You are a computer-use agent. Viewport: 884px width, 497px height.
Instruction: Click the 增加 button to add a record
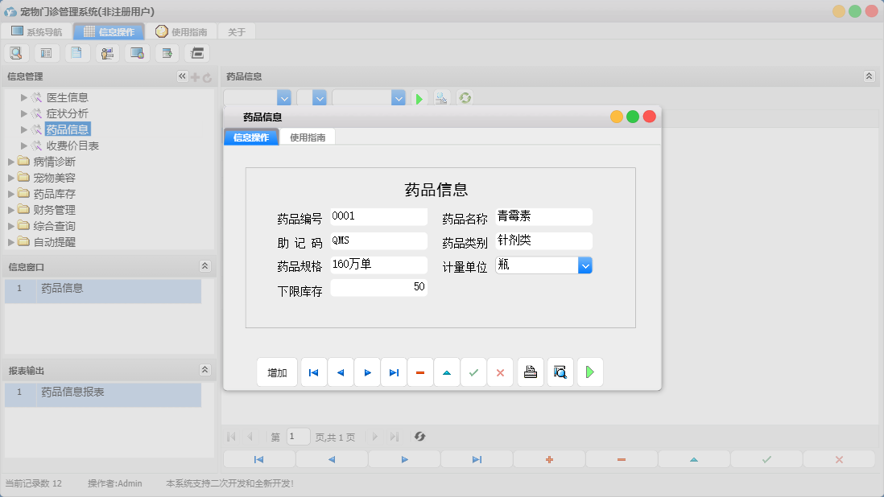coord(276,372)
